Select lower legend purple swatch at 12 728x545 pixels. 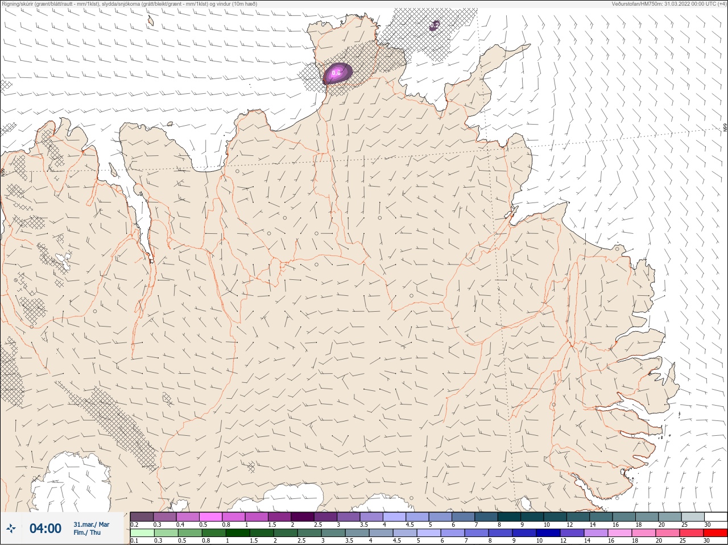click(x=572, y=533)
